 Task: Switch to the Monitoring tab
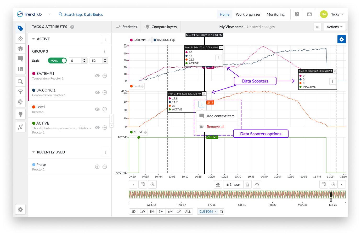pyautogui.click(x=275, y=14)
